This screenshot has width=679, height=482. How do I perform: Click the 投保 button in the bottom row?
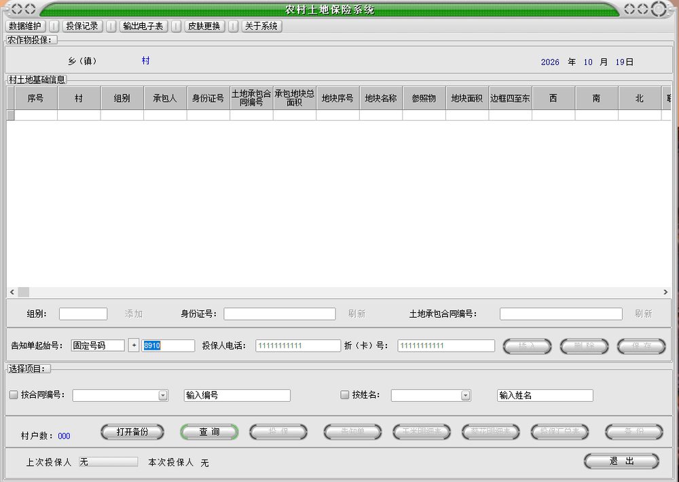[278, 432]
